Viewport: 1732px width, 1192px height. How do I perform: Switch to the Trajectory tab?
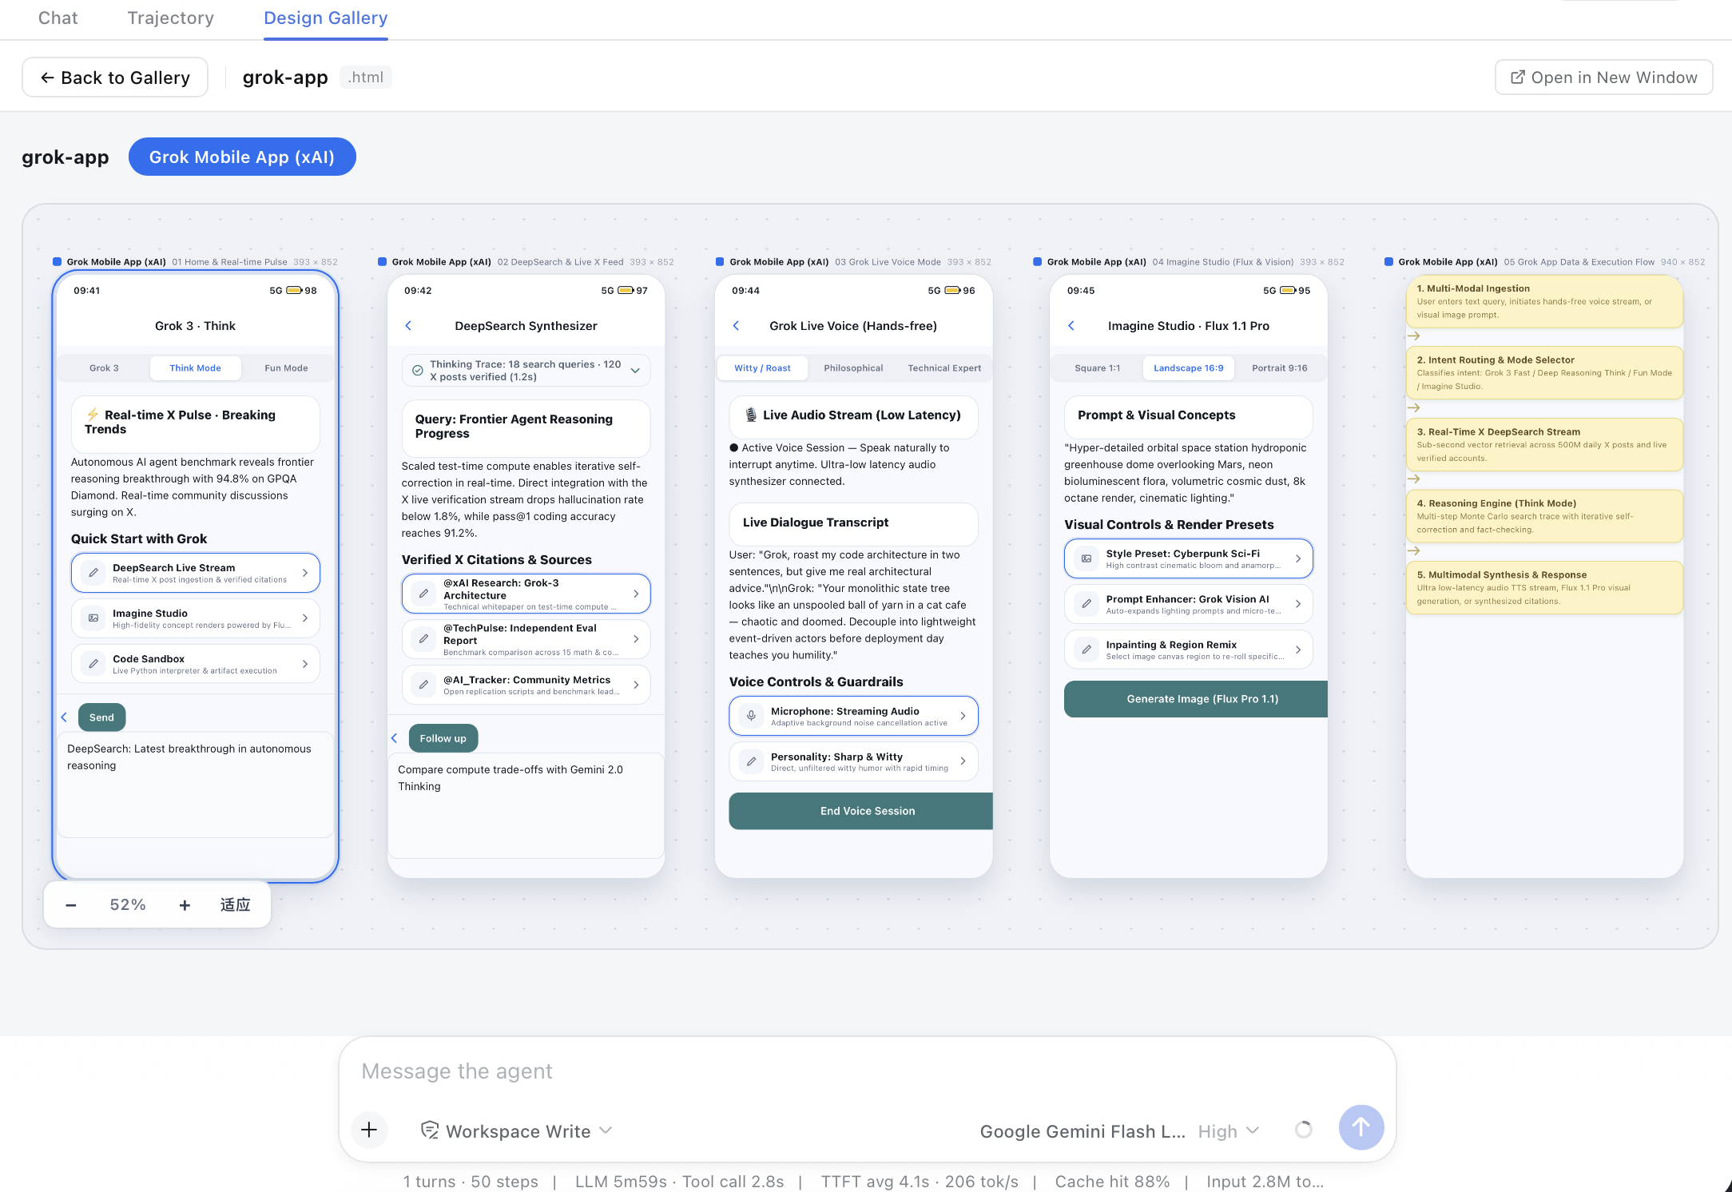(x=171, y=18)
